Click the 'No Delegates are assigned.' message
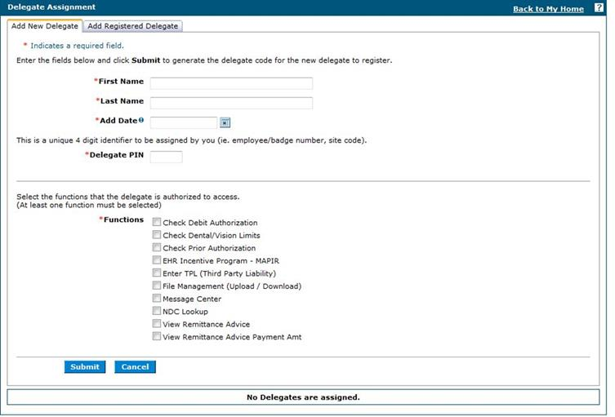The width and height of the screenshot is (615, 417). [x=303, y=397]
